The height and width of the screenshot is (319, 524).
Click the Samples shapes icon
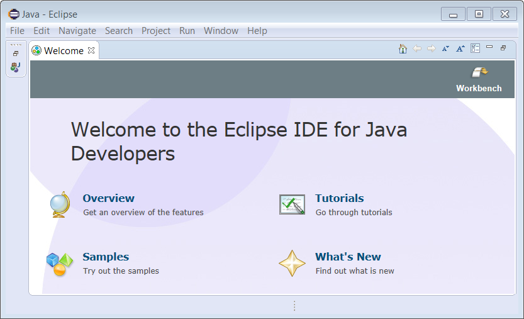60,264
